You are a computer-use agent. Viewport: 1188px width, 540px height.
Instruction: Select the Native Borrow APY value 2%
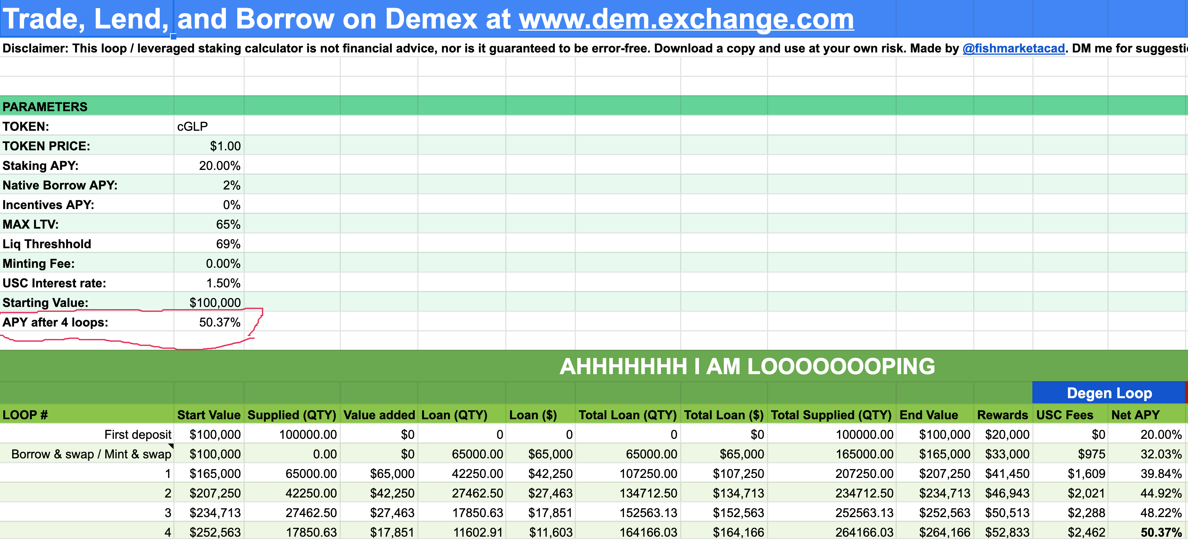(x=209, y=185)
